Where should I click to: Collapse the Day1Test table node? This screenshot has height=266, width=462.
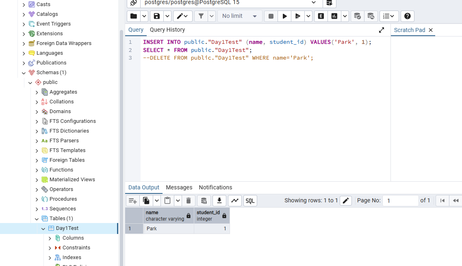pos(43,229)
